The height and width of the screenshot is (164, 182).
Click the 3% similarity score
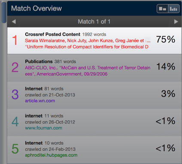click(168, 94)
